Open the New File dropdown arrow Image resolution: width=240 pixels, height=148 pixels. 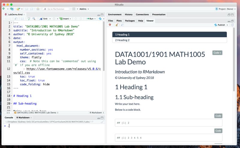point(8,9)
